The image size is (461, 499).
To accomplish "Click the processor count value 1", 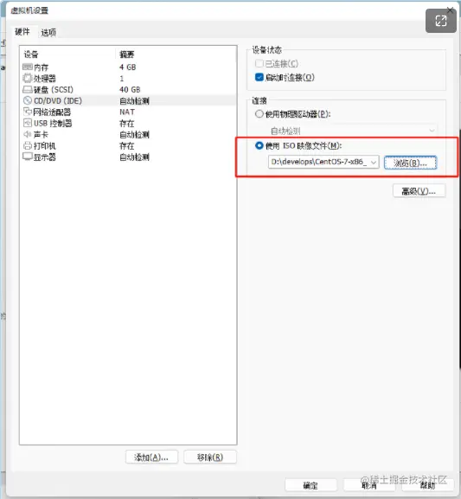I will [122, 79].
